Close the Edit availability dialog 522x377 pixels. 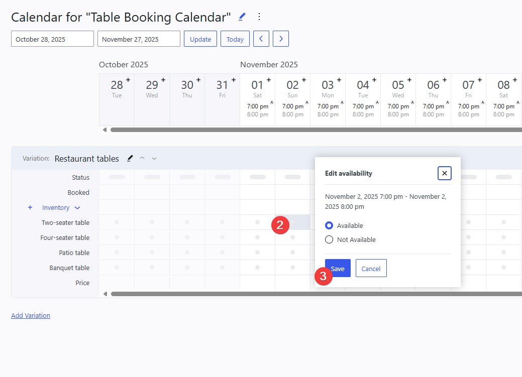(444, 173)
